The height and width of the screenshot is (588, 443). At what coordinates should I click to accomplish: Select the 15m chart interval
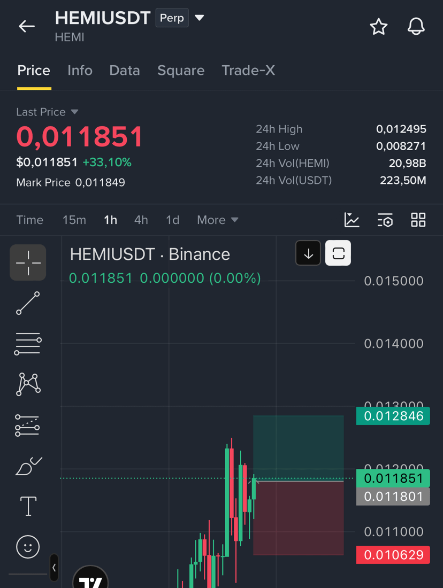tap(74, 220)
